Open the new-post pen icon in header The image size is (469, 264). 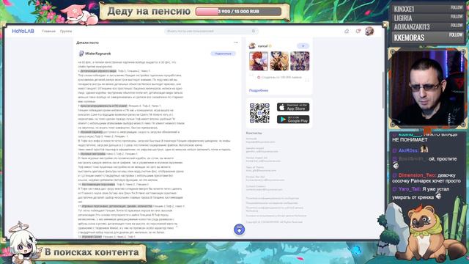[347, 31]
